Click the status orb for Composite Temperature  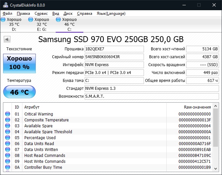point(8,120)
